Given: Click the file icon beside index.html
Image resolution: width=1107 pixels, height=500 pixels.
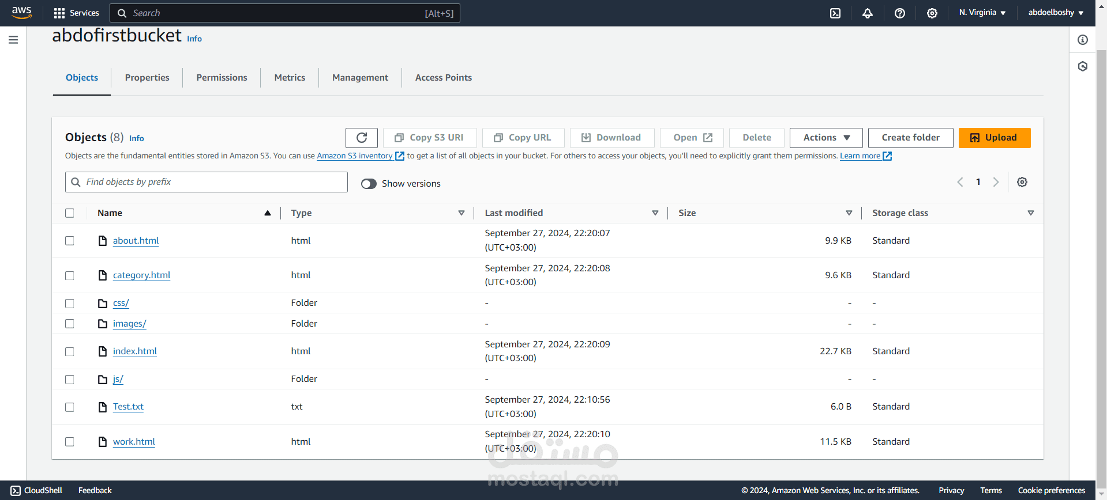Looking at the screenshot, I should [x=103, y=351].
